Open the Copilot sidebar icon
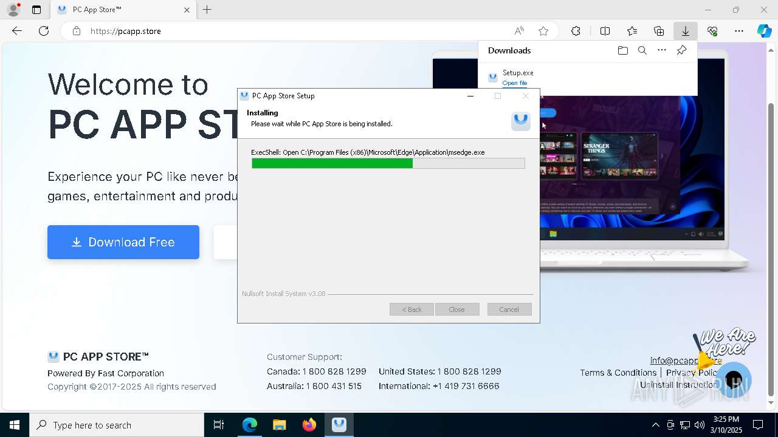The width and height of the screenshot is (778, 437). pyautogui.click(x=764, y=31)
